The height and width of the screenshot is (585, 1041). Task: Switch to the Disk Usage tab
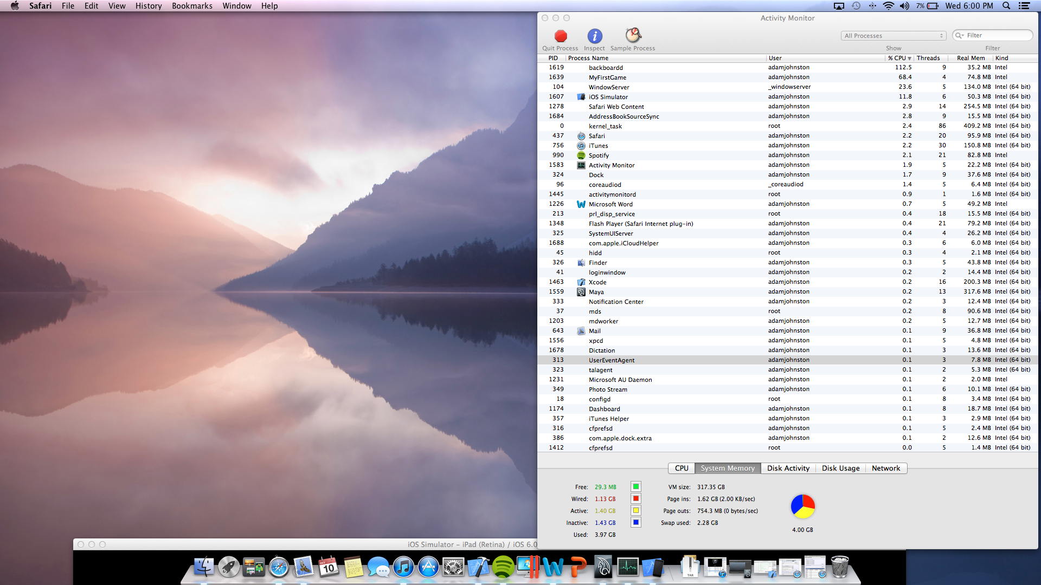pos(840,469)
